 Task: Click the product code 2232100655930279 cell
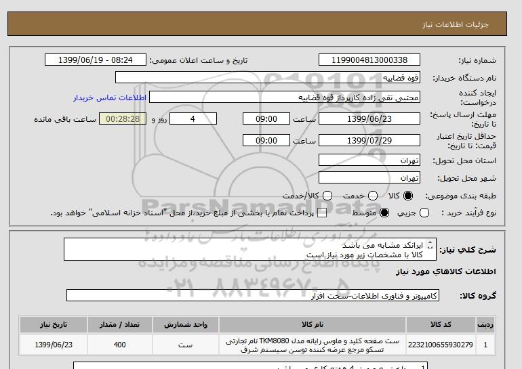(x=441, y=345)
